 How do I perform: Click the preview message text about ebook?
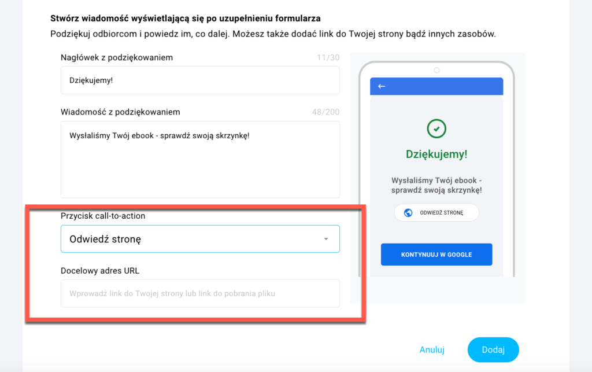click(436, 185)
